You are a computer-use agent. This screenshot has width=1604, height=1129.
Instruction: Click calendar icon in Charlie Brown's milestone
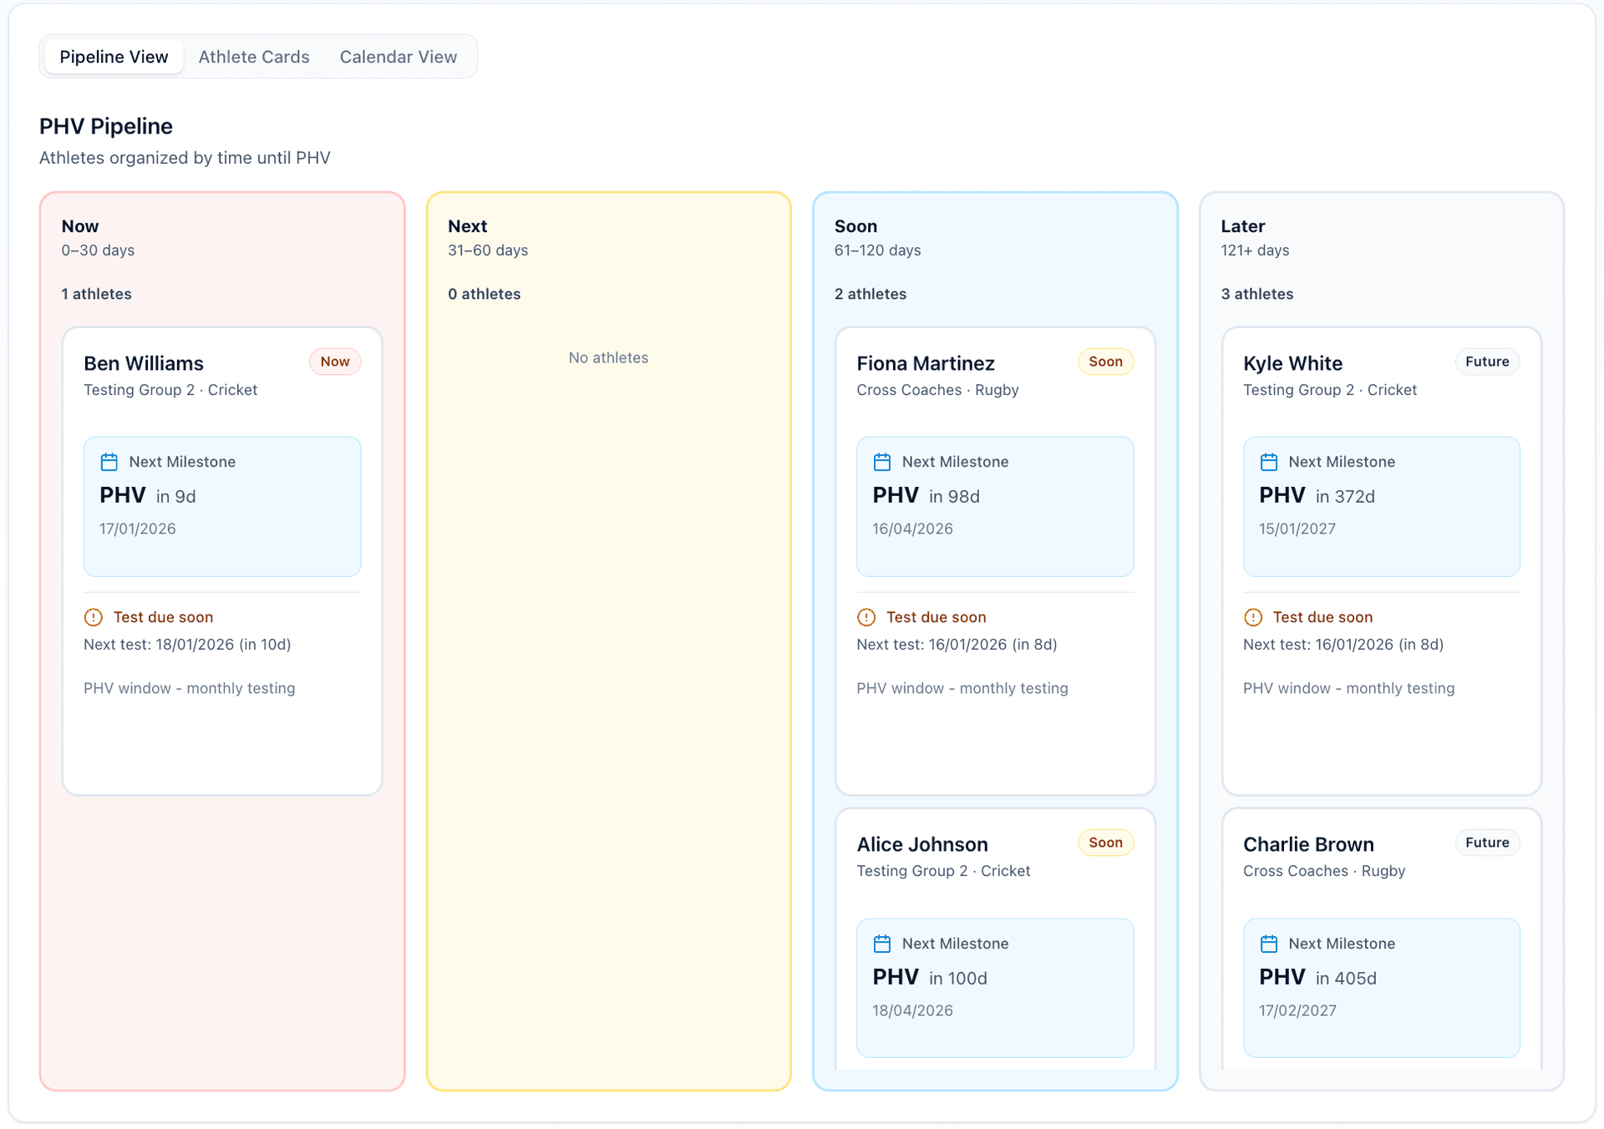[x=1268, y=944]
